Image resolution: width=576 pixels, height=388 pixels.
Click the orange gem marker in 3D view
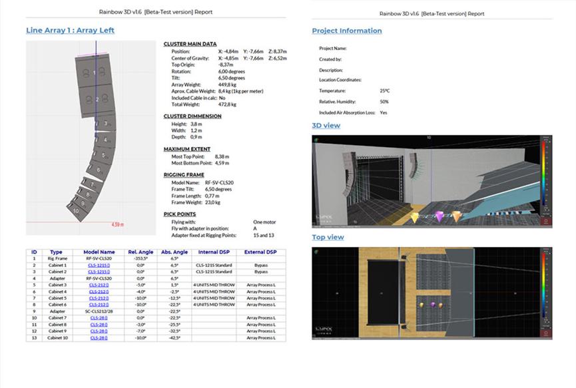click(457, 216)
